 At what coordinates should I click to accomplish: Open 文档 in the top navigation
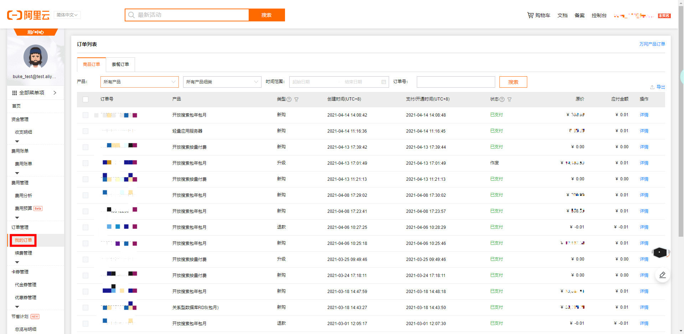pyautogui.click(x=563, y=15)
